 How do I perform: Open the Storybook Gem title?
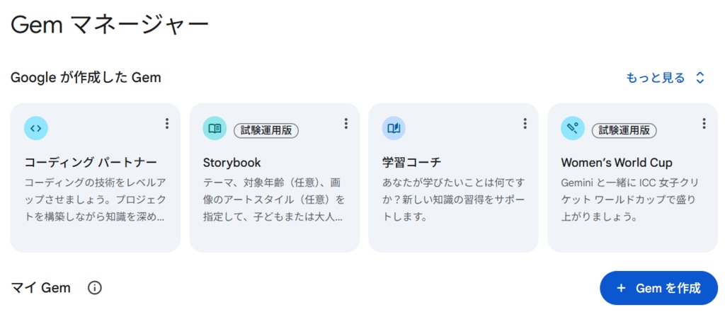point(232,163)
